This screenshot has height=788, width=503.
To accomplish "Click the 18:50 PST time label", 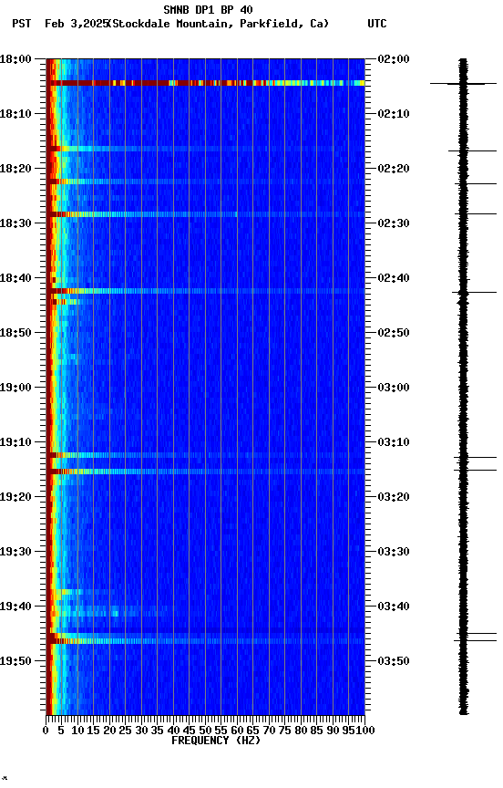I will pos(15,333).
